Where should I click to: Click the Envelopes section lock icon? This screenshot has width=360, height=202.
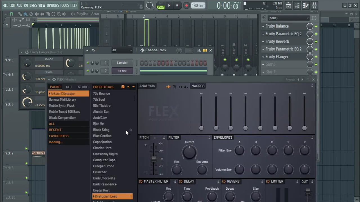tap(312, 138)
